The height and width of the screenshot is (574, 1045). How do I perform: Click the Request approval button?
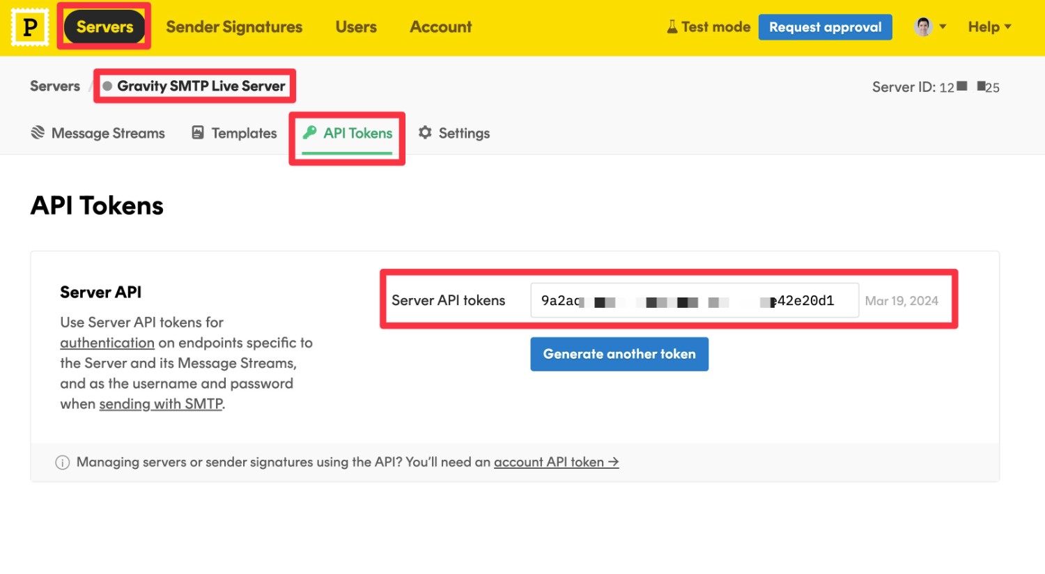826,27
